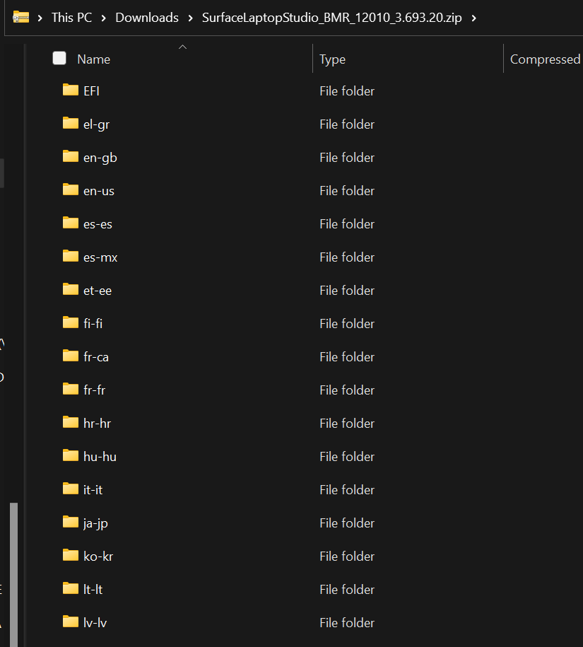Click the navigation pane scrollbar thumb
Screen dimensions: 583x647
[x=14, y=574]
